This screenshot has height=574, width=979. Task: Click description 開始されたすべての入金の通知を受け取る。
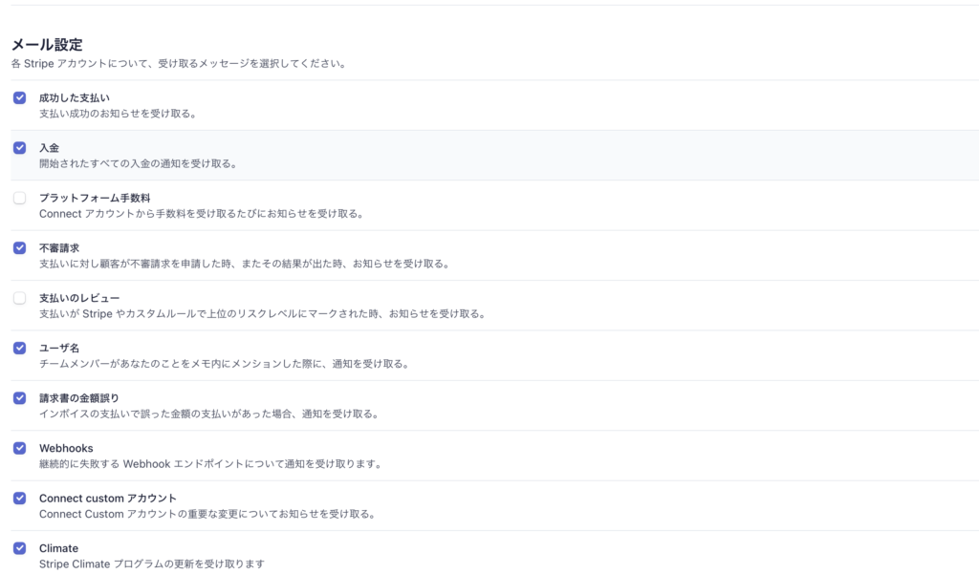pos(138,163)
